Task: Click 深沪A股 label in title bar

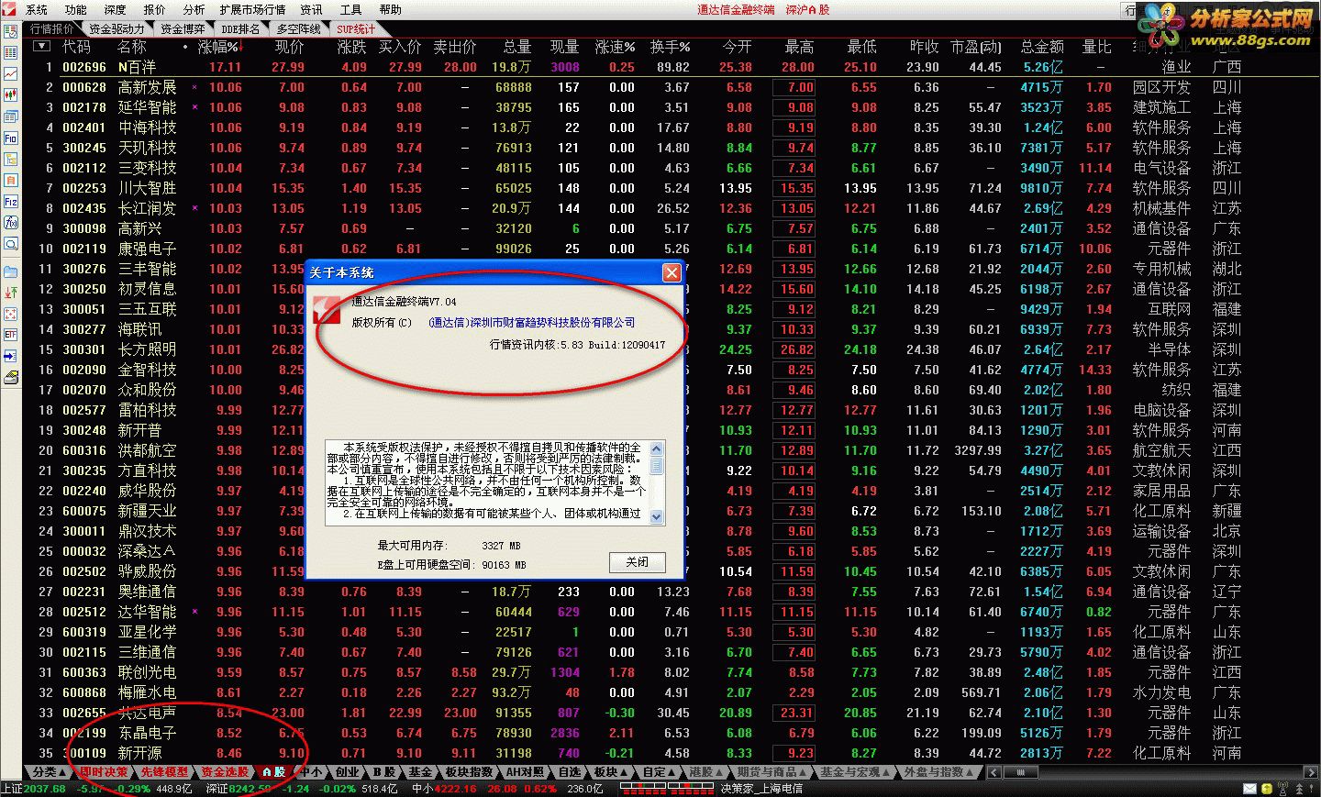Action: coord(807,10)
